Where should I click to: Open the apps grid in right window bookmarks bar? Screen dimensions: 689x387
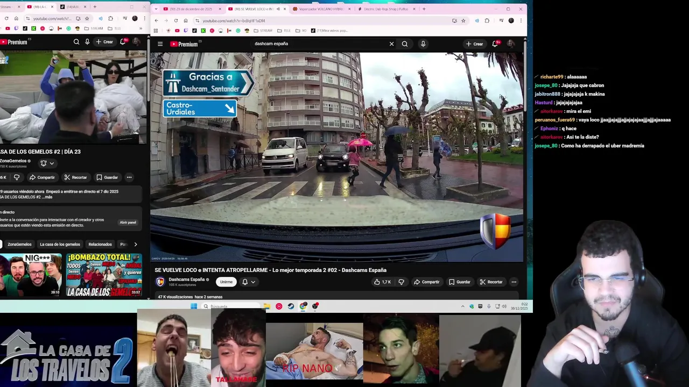pyautogui.click(x=156, y=31)
